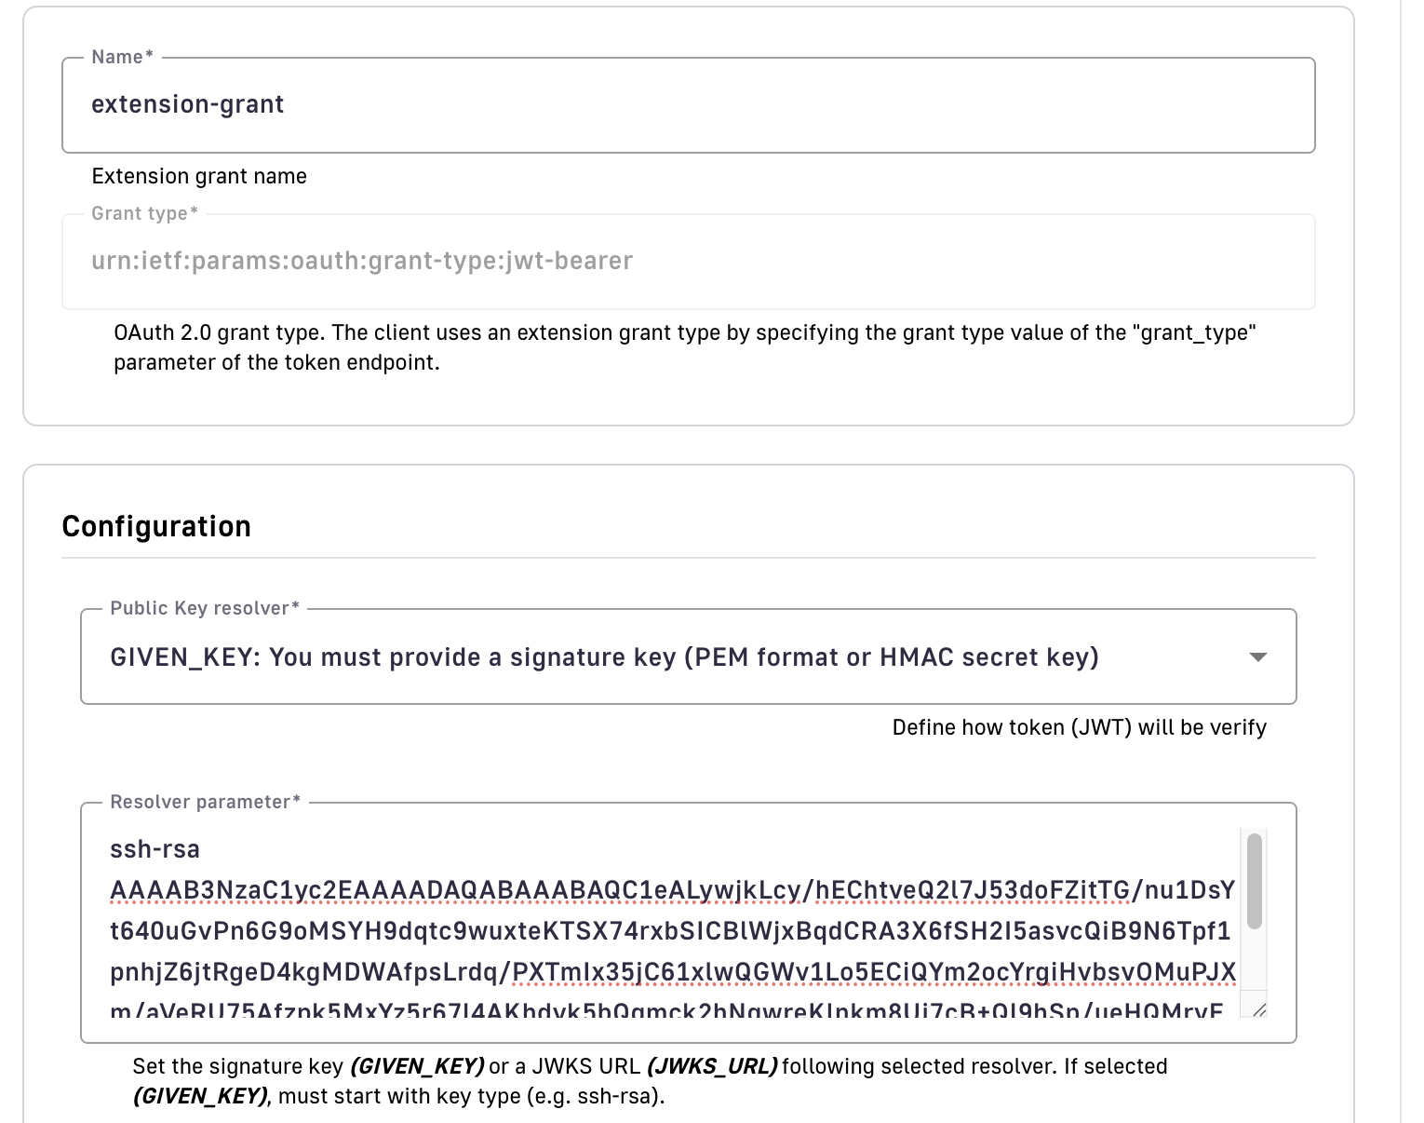This screenshot has width=1424, height=1123.
Task: Focus the Name field containing extension-grant
Action: tap(687, 105)
